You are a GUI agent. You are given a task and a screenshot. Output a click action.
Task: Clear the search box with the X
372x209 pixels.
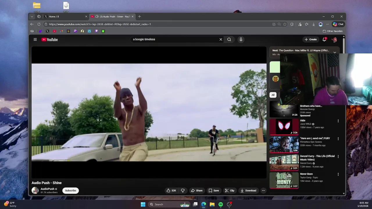[221, 39]
